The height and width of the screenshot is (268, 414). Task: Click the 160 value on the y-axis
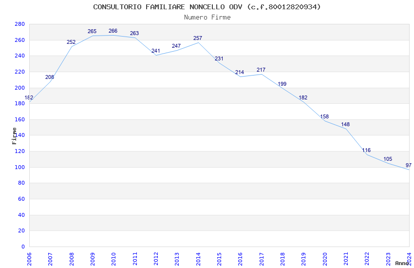tap(20, 119)
